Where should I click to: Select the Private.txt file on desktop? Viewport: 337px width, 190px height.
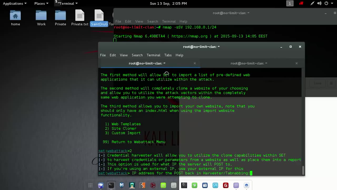[80, 18]
